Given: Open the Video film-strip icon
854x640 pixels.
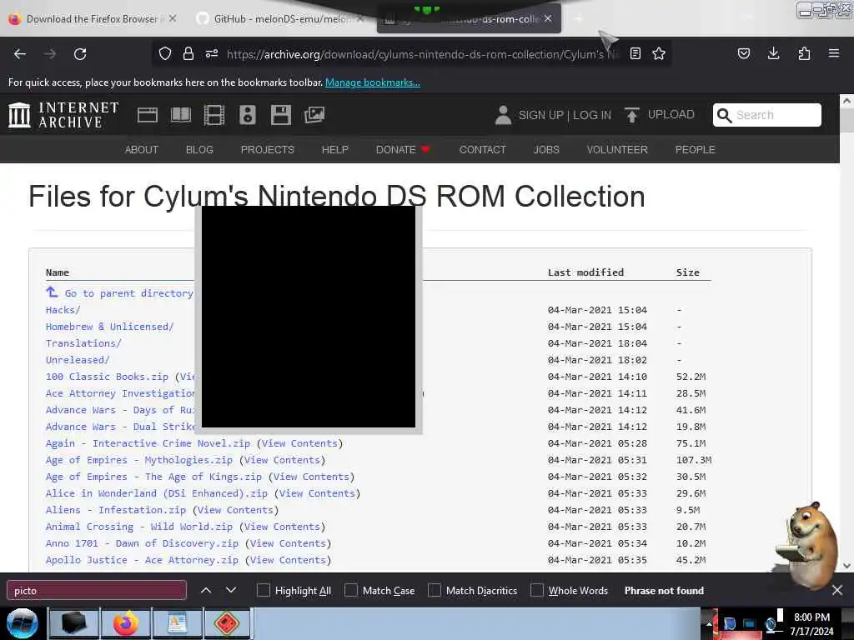Looking at the screenshot, I should point(214,115).
